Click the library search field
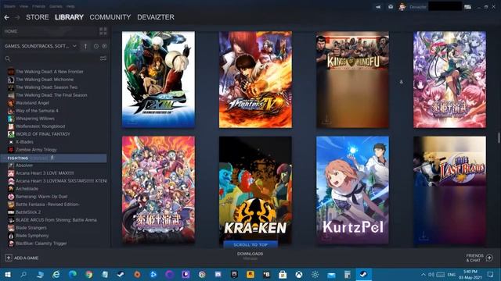Viewport: 501px width, 281px height. click(x=51, y=59)
